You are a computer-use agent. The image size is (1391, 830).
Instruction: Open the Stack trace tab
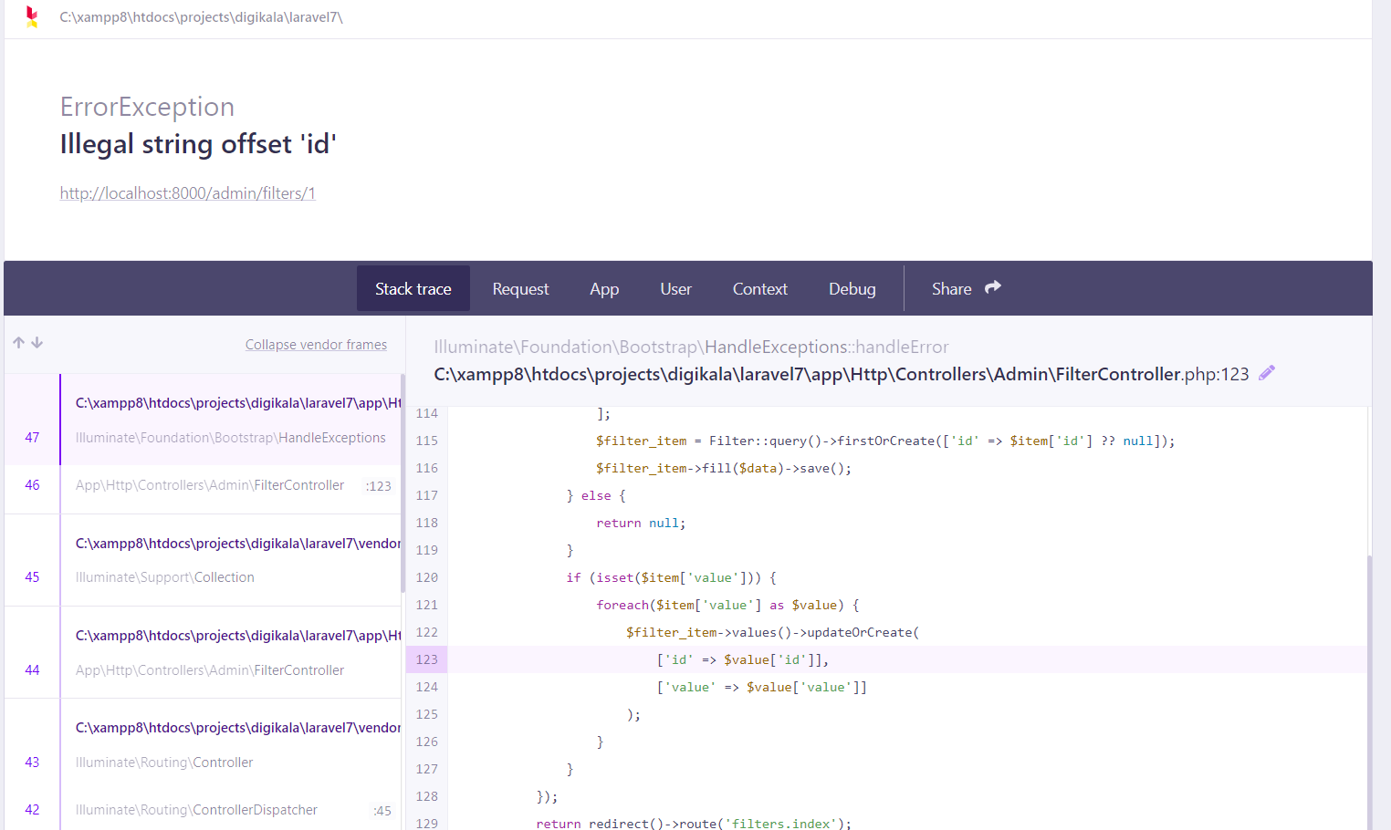413,288
